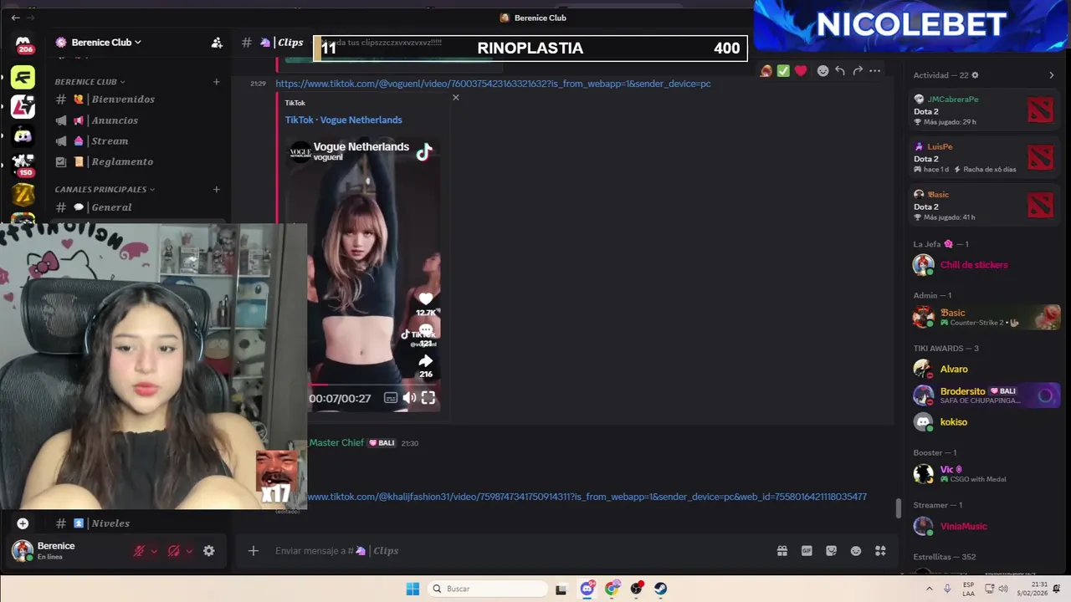Collapse the BERENICE CLUB channel category
The image size is (1071, 602).
[x=90, y=82]
